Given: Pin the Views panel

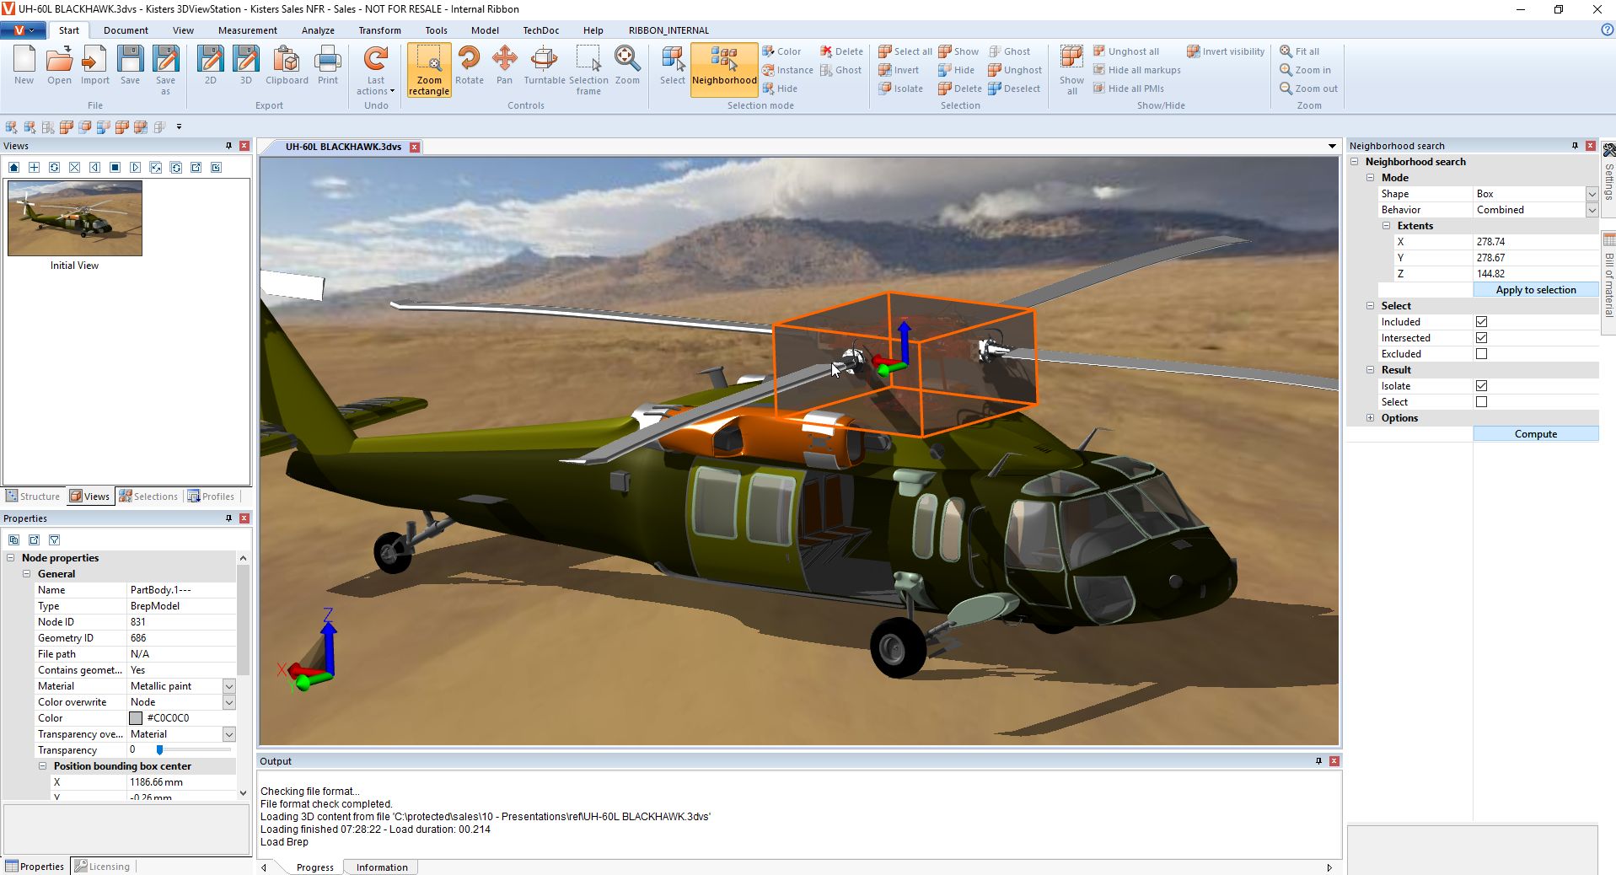Looking at the screenshot, I should (x=228, y=146).
